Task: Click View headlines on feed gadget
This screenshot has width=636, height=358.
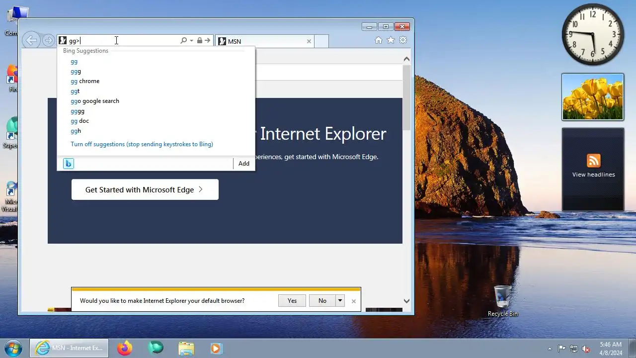Action: (x=593, y=175)
